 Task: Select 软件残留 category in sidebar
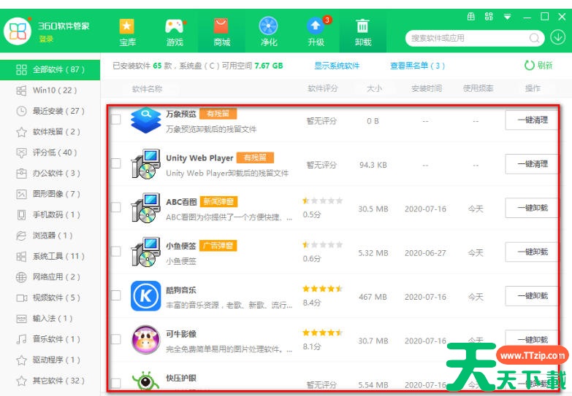click(x=57, y=132)
